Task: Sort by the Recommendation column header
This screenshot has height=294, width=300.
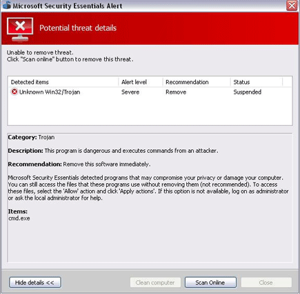Action: coord(197,82)
